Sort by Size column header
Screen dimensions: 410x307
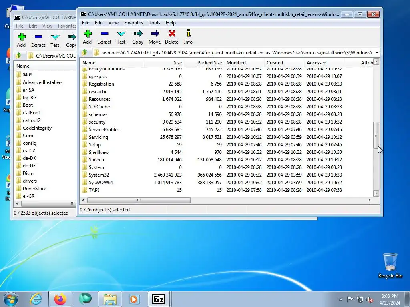(x=164, y=63)
